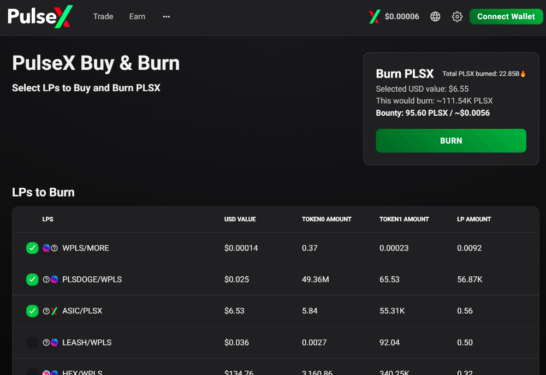Click the fire icon beside total burned
This screenshot has height=375, width=546.
tap(523, 74)
